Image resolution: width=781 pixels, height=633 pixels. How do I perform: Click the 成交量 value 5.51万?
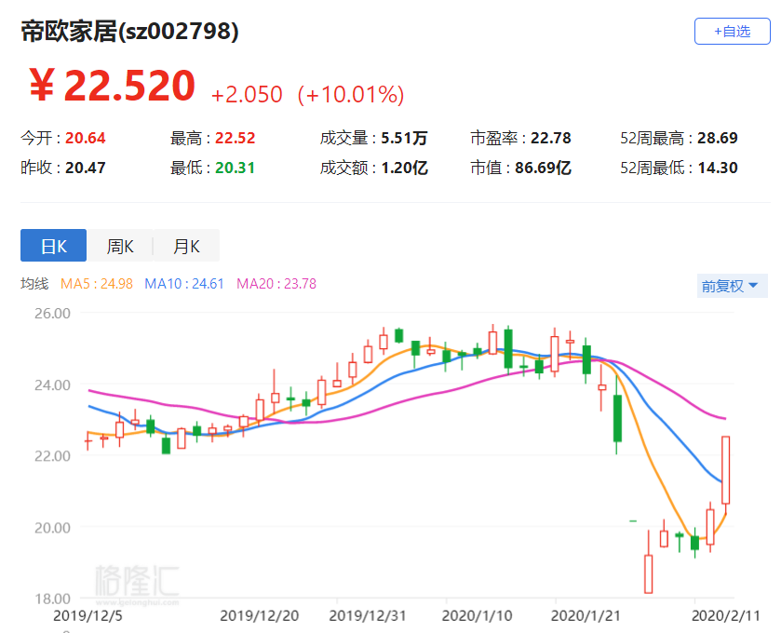pyautogui.click(x=404, y=138)
